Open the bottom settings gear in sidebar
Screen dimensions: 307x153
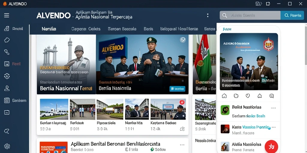tap(7, 146)
